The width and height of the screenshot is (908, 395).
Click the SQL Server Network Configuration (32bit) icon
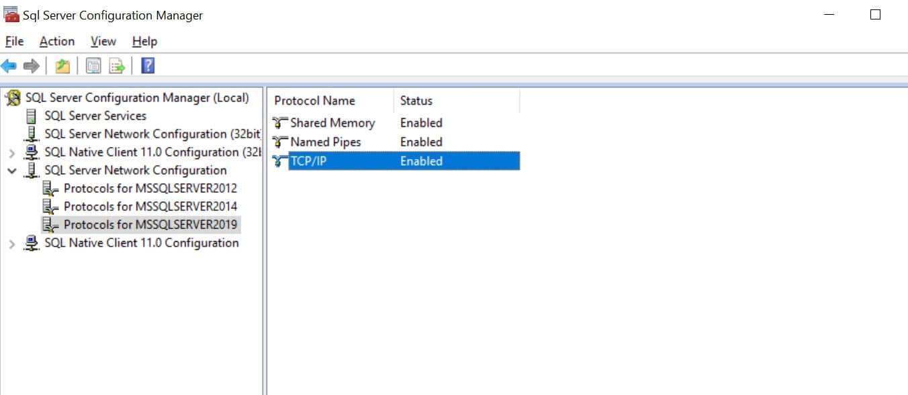point(31,134)
